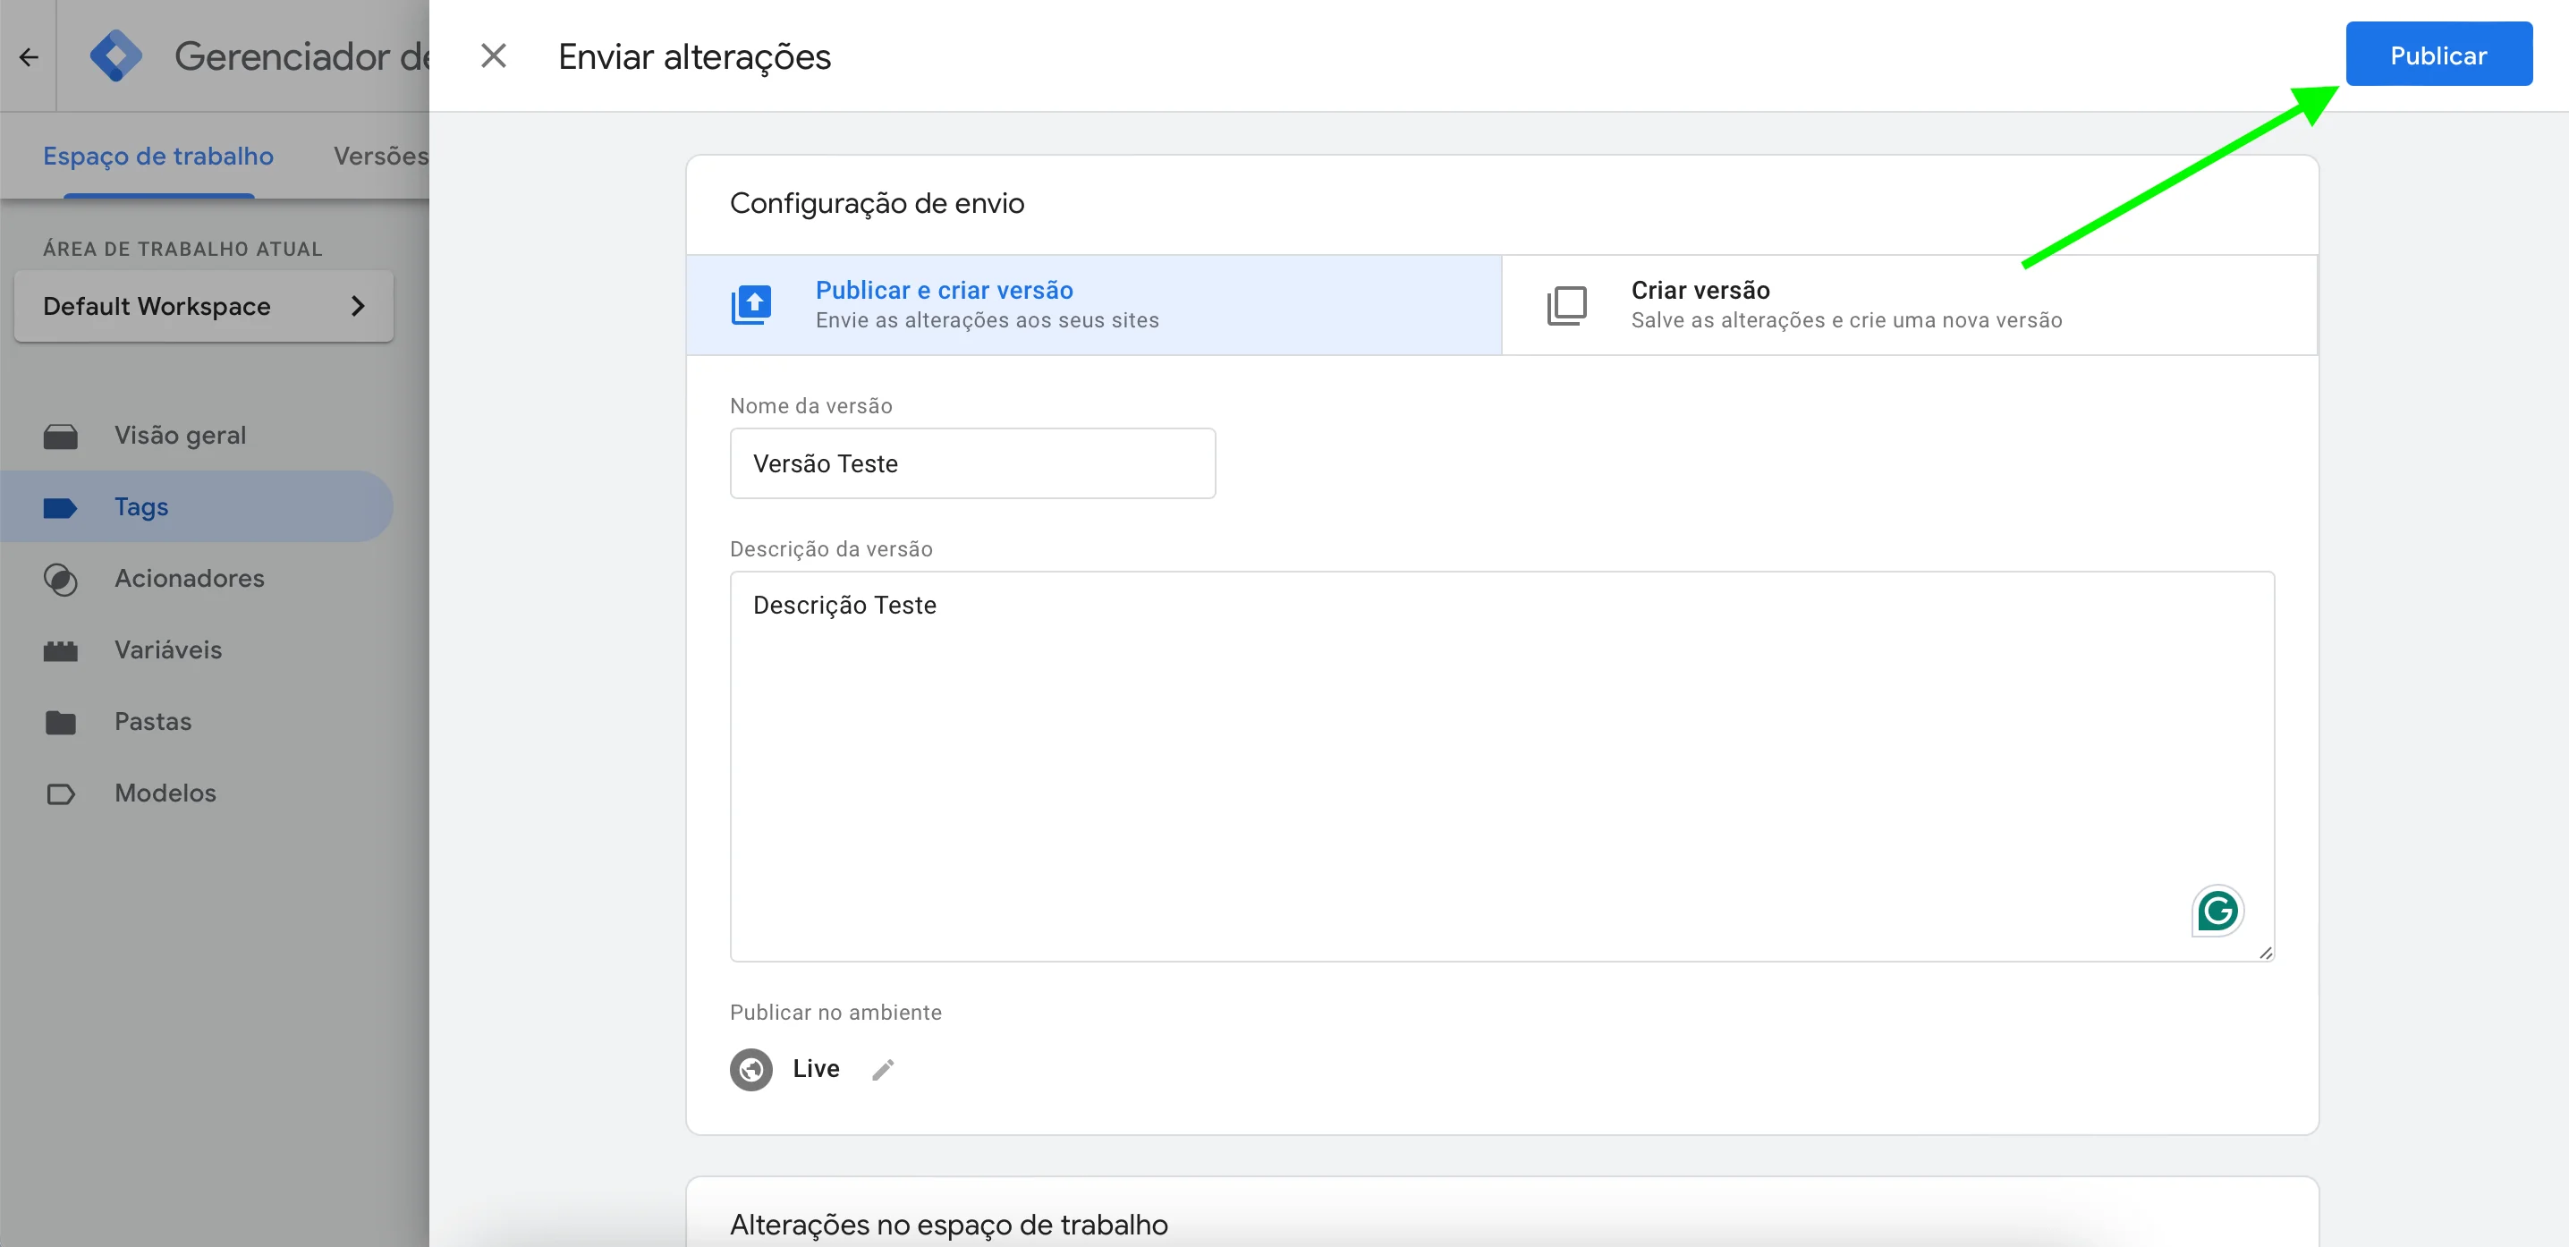Click the Acionadores circle icon

(61, 580)
